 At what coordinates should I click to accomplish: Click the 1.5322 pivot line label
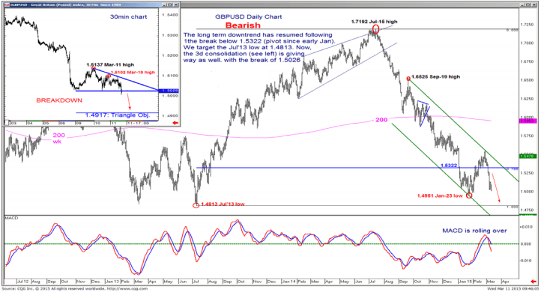[449, 165]
